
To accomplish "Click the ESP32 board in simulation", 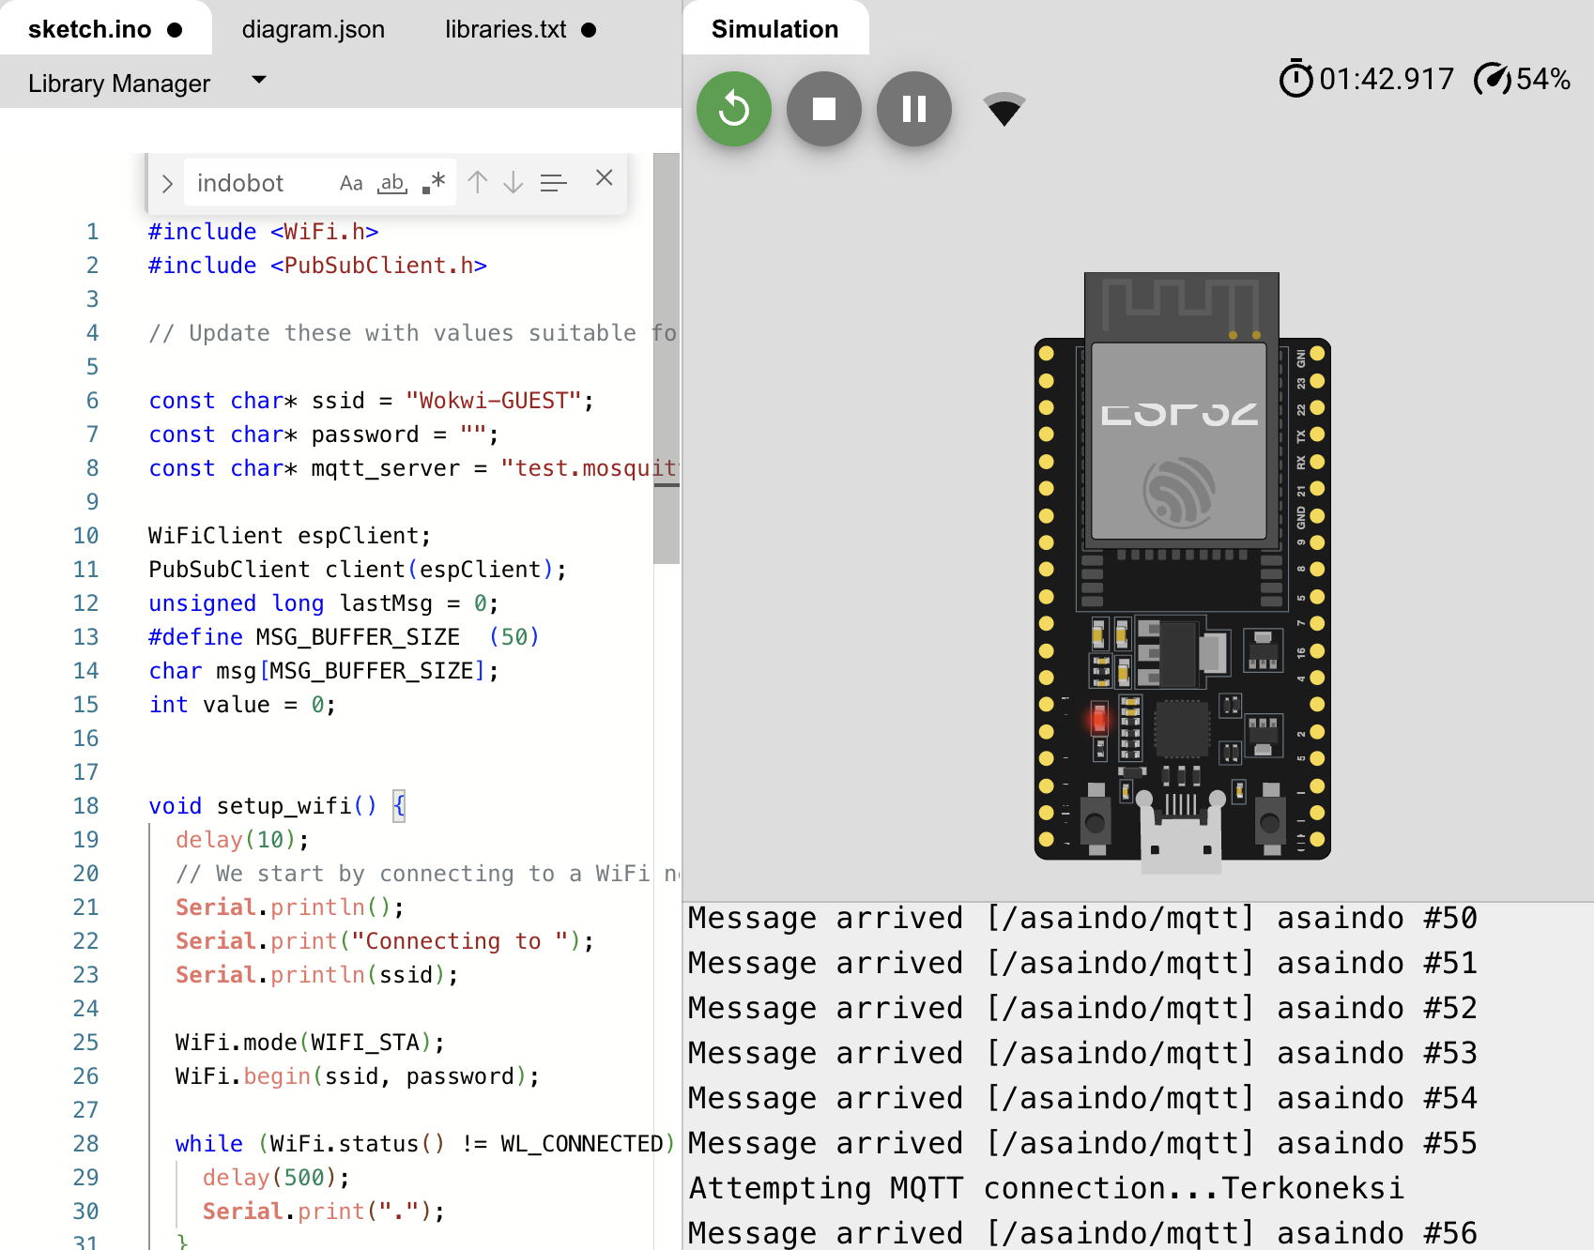I will tap(1182, 572).
